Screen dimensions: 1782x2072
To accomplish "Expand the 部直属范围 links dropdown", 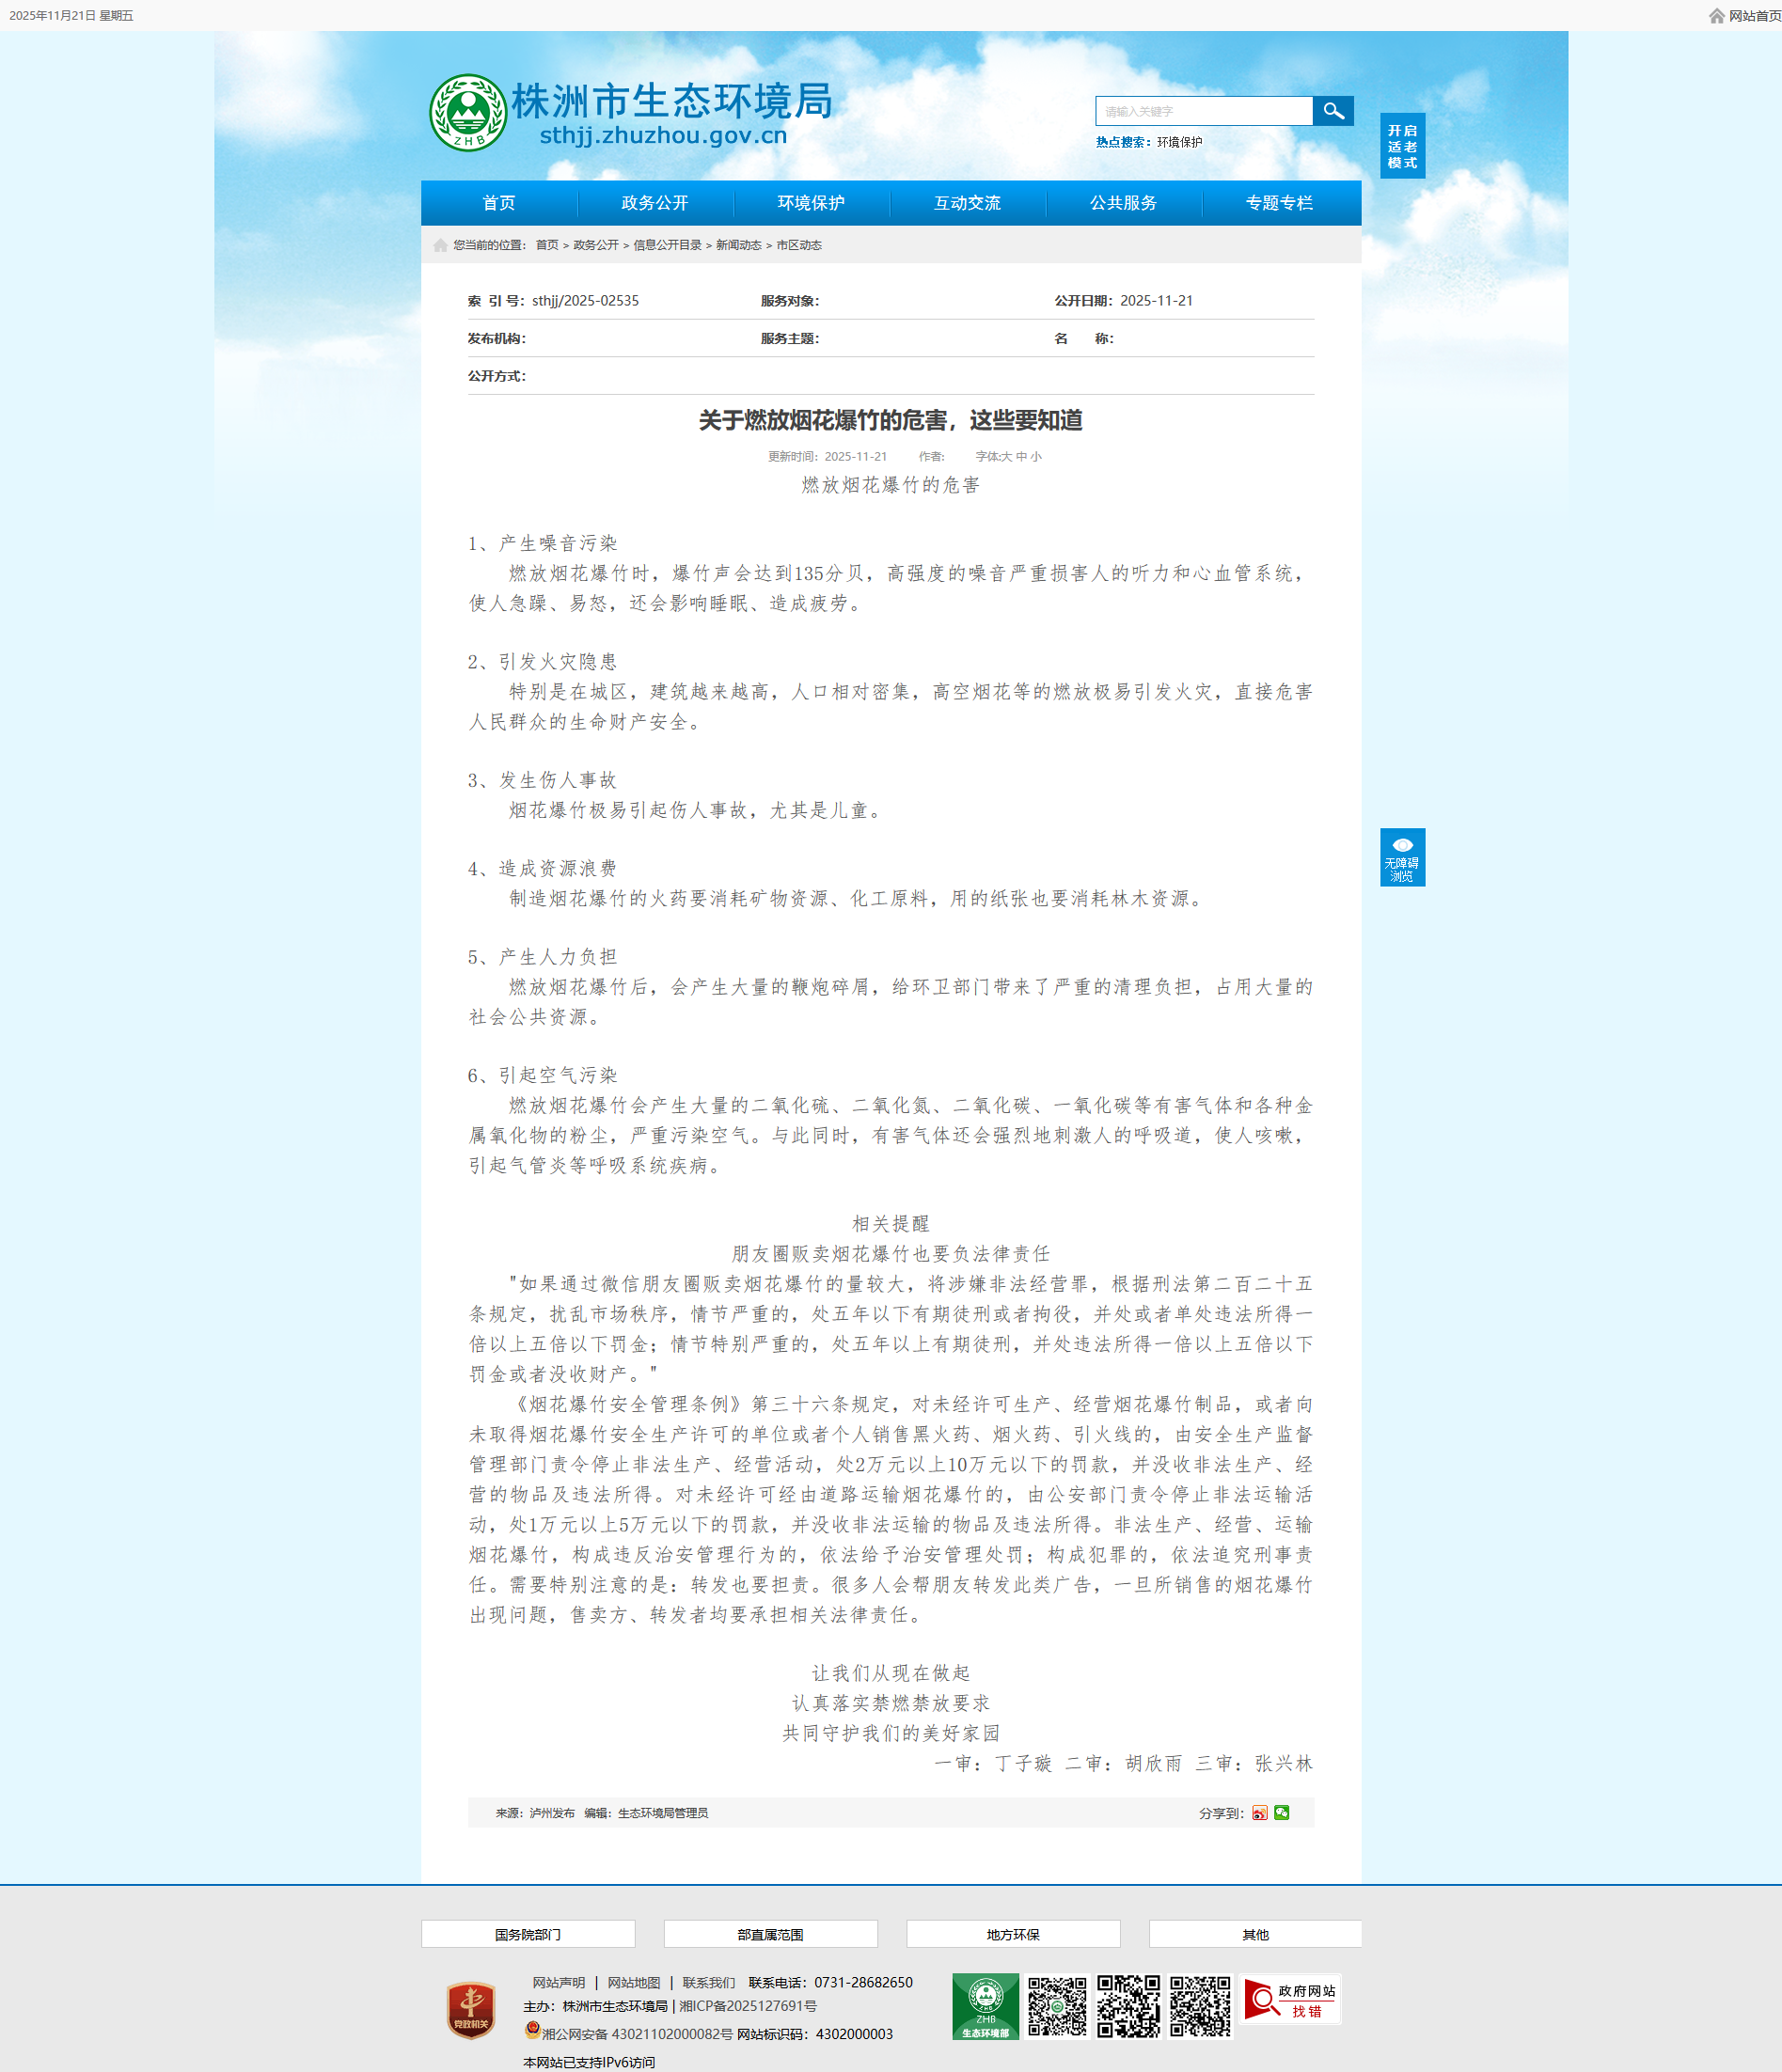I will pyautogui.click(x=770, y=1934).
